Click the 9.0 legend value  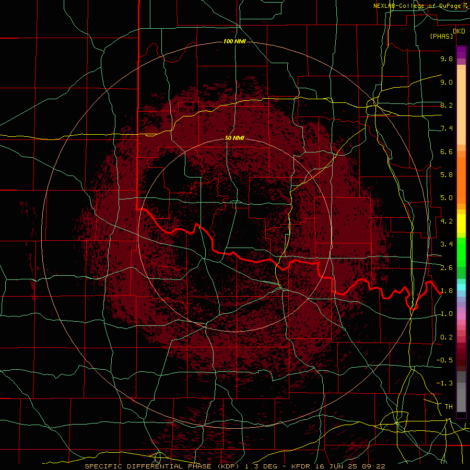pyautogui.click(x=446, y=82)
